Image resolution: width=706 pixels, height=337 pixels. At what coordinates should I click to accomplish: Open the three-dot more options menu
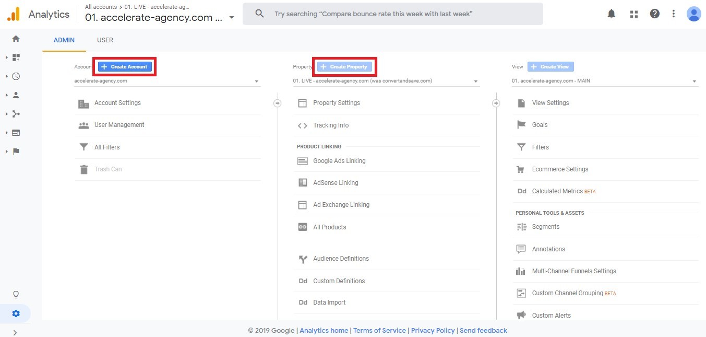pyautogui.click(x=674, y=14)
